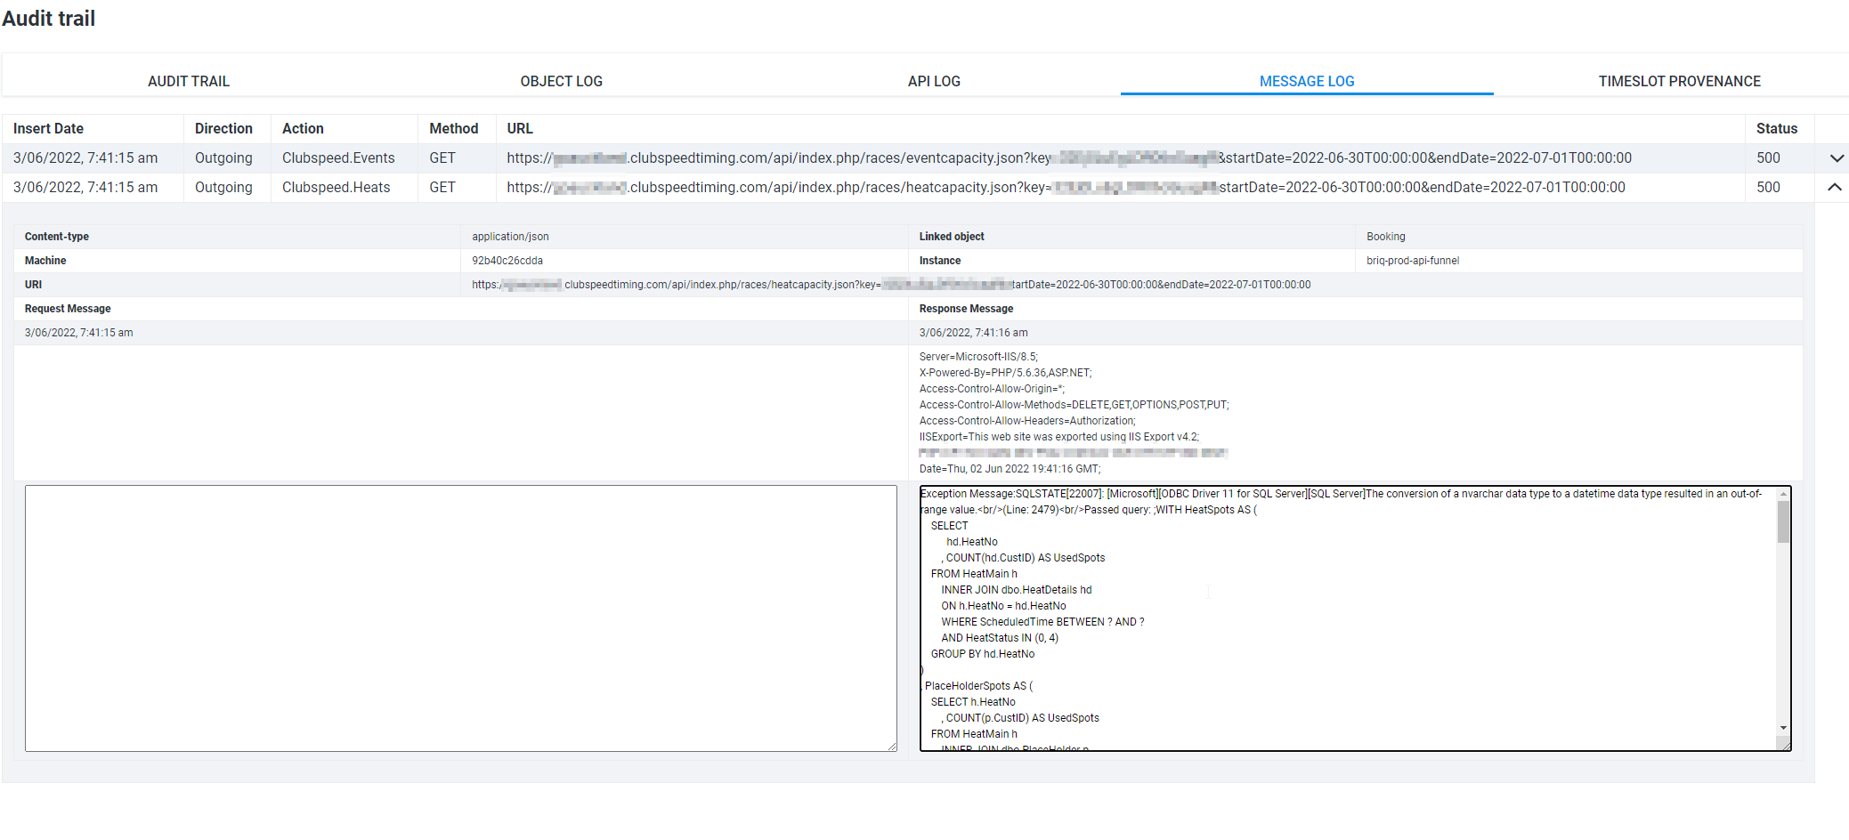The width and height of the screenshot is (1849, 840).
Task: Click the Date=Thu, 02 Jun 2022 line
Action: point(1010,469)
